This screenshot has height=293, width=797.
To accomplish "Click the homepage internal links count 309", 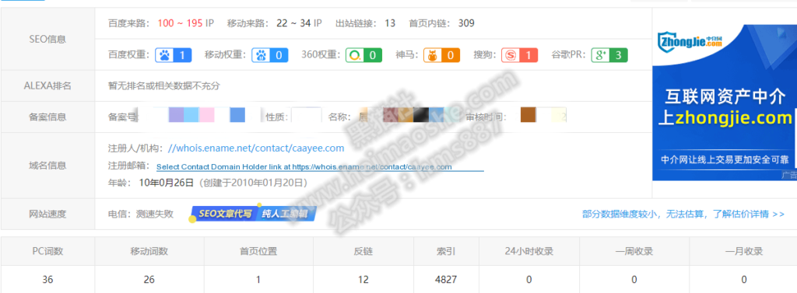I will (466, 23).
